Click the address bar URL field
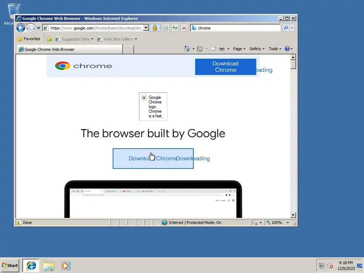 (x=93, y=28)
